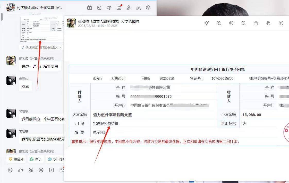Image resolution: width=289 pixels, height=183 pixels.
Task: Click the red 重要提示 notice line
Action: pos(156,142)
